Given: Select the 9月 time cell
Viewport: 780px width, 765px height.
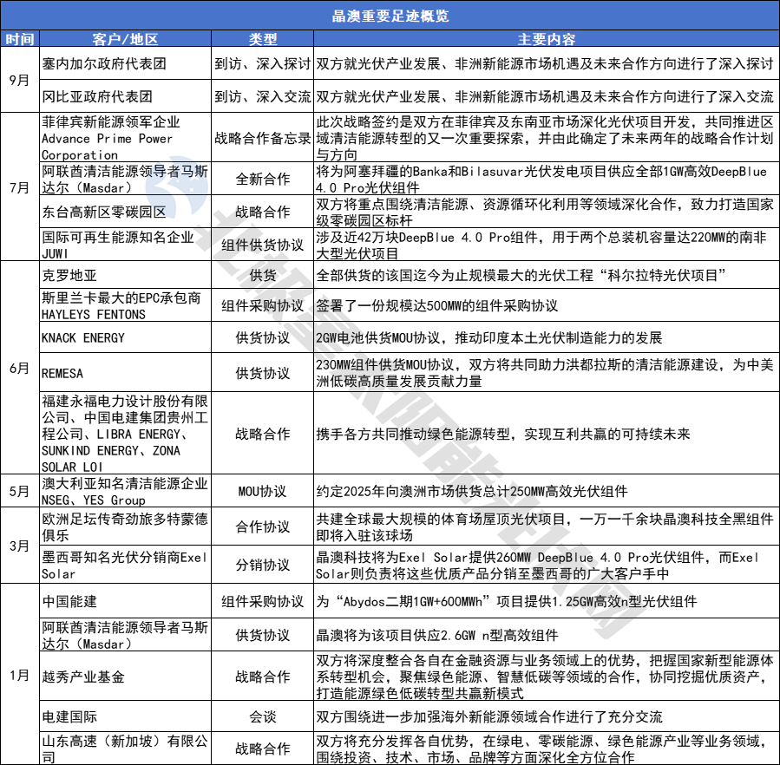Looking at the screenshot, I should coord(20,80).
